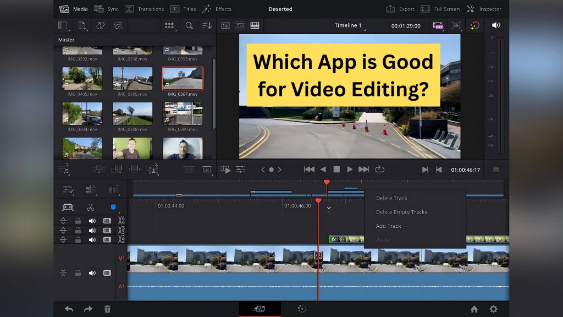
Task: Mute audio on the V1 A1 track
Action: click(x=92, y=273)
